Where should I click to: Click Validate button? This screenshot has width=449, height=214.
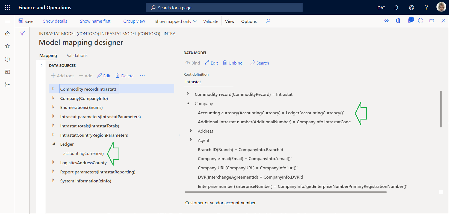coord(211,21)
